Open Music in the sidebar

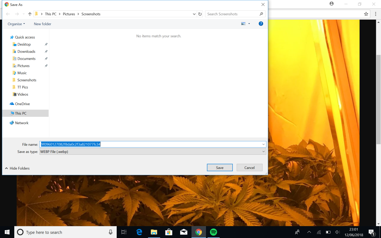22,73
